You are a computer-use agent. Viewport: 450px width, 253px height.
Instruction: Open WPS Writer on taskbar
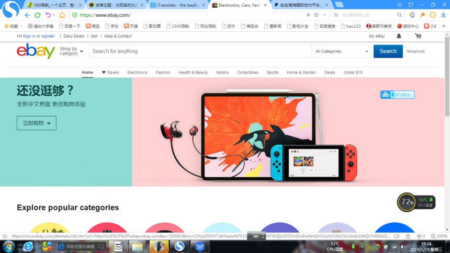(x=200, y=247)
